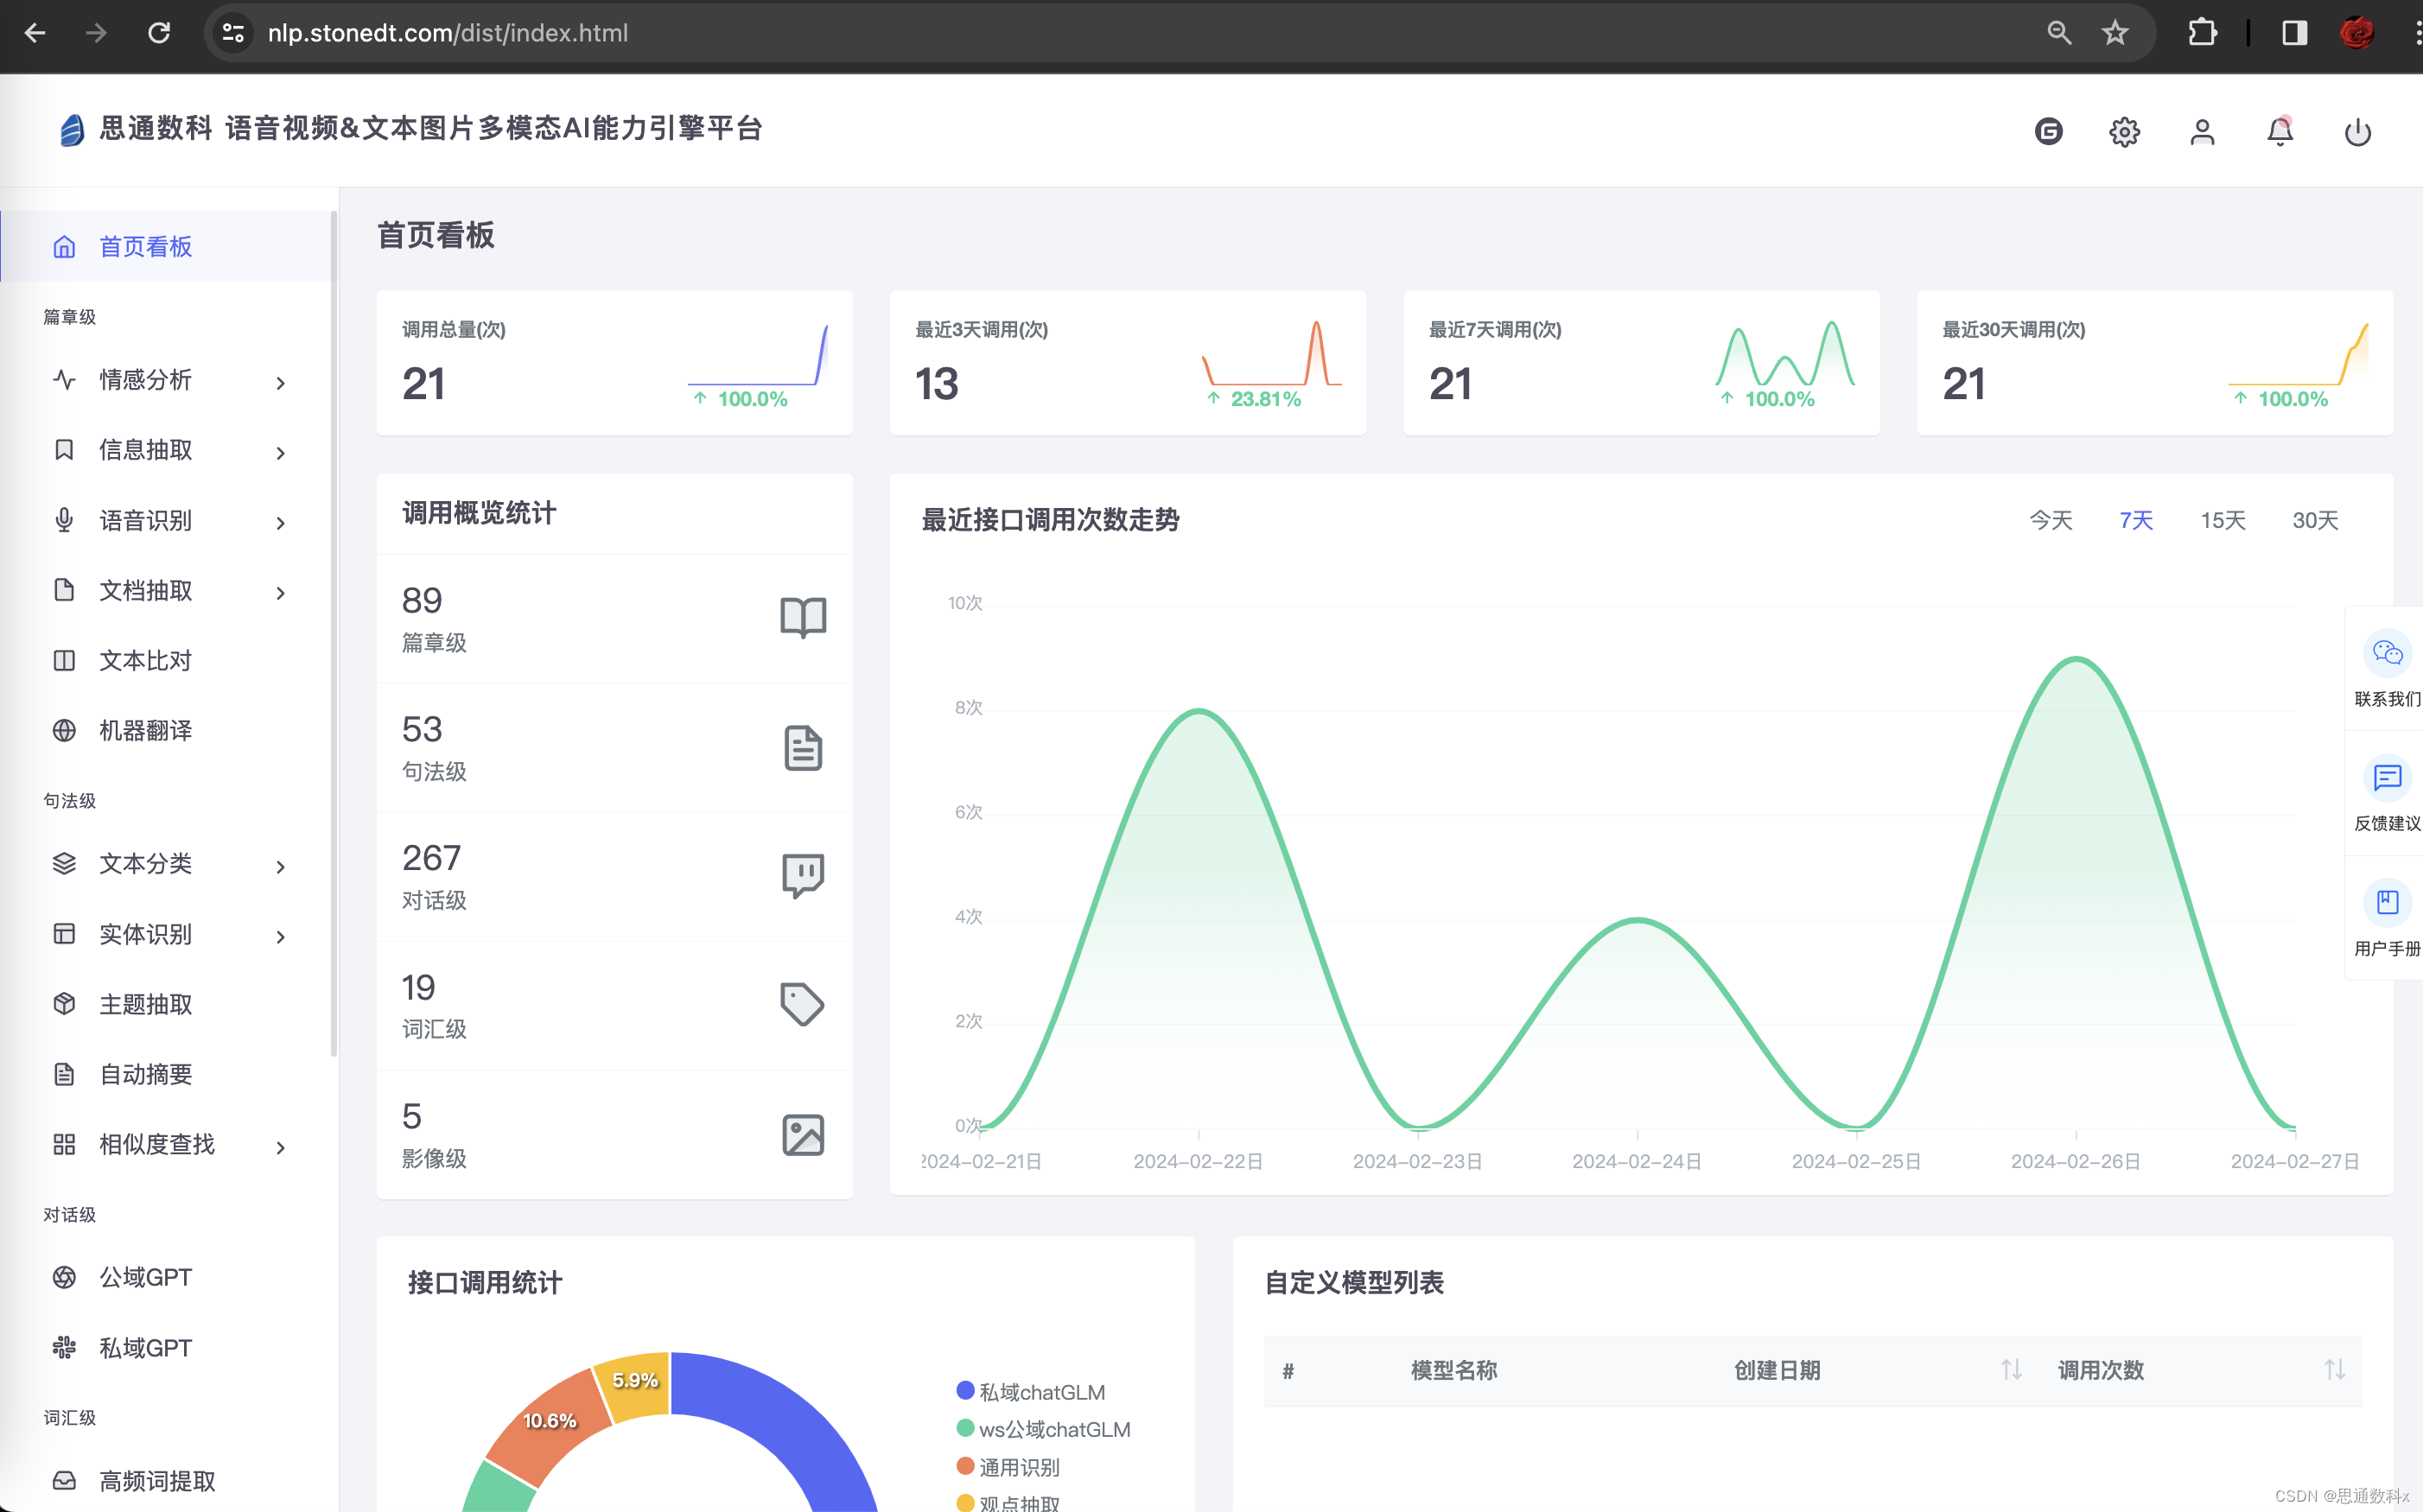2423x1512 pixels.
Task: Click the browser zoom magnifier icon
Action: (2059, 33)
